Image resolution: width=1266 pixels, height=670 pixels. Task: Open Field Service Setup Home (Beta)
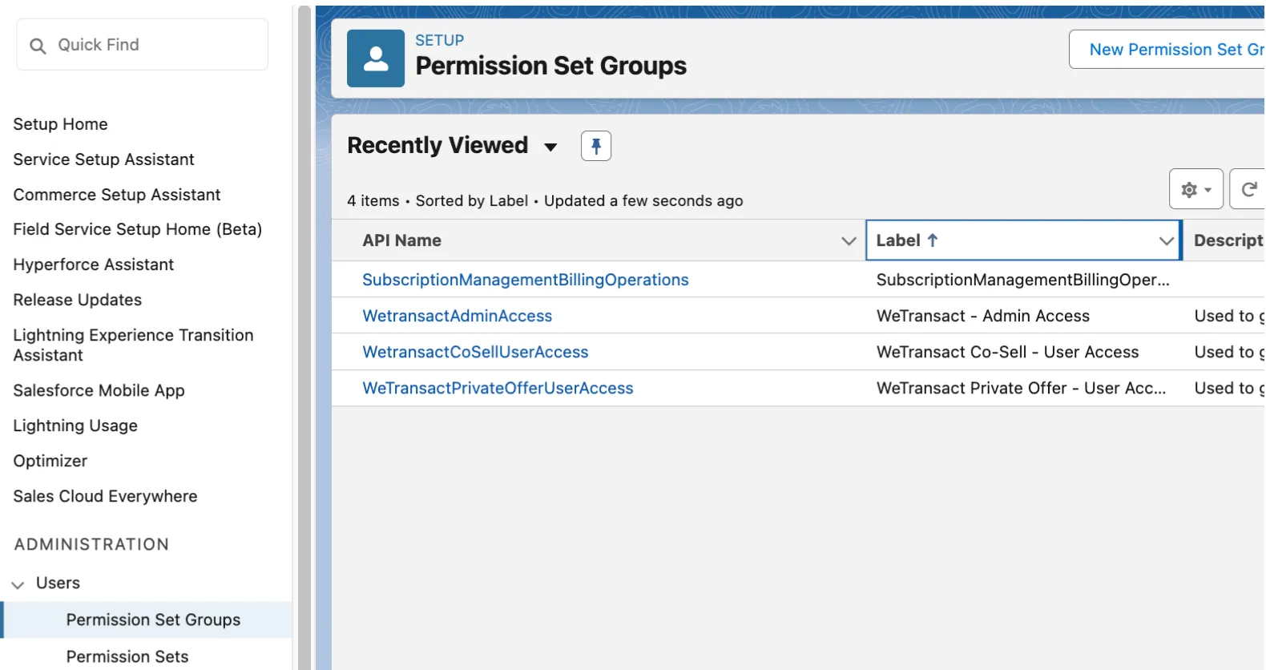pyautogui.click(x=137, y=229)
